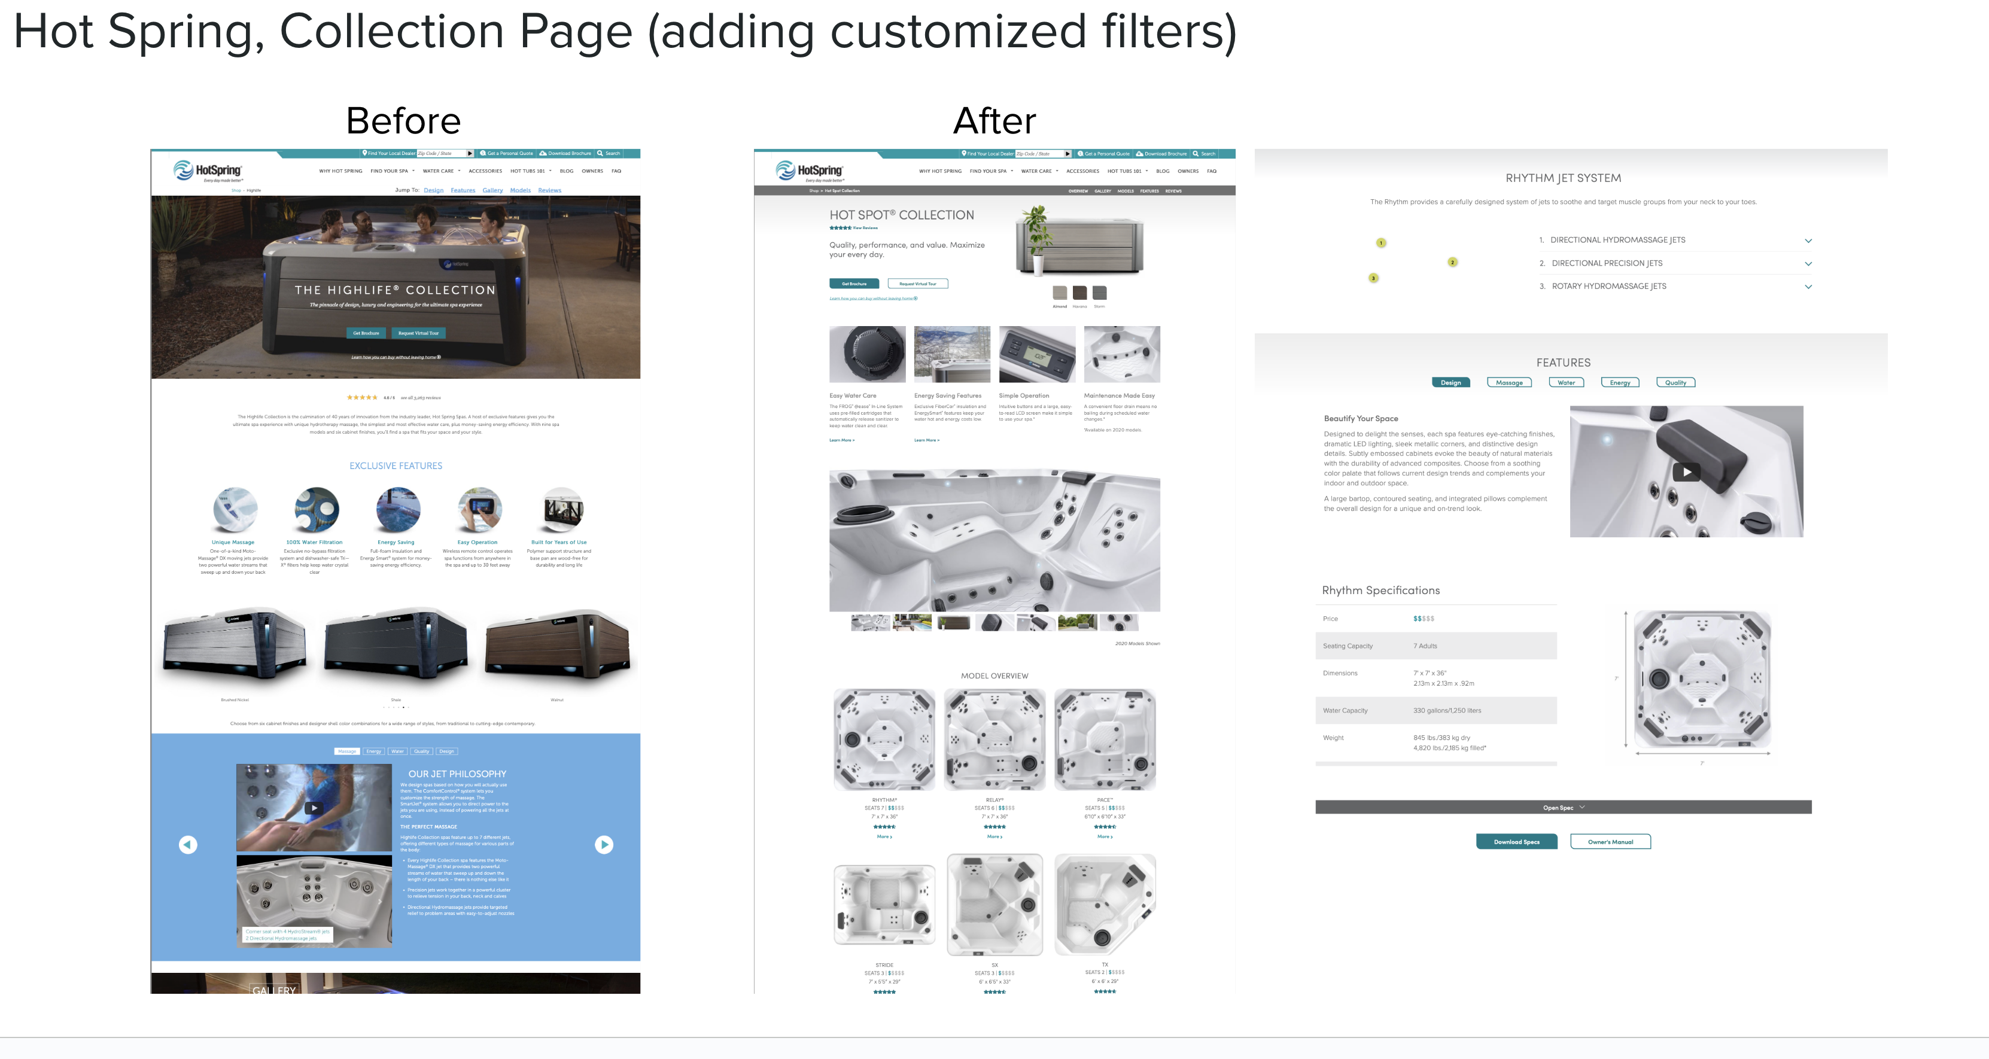The image size is (1989, 1059).
Task: Click jet marker 1 on Rhythm diagram
Action: point(1381,242)
